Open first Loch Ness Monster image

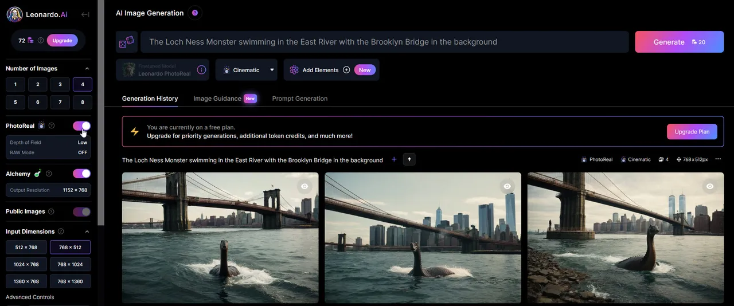220,238
